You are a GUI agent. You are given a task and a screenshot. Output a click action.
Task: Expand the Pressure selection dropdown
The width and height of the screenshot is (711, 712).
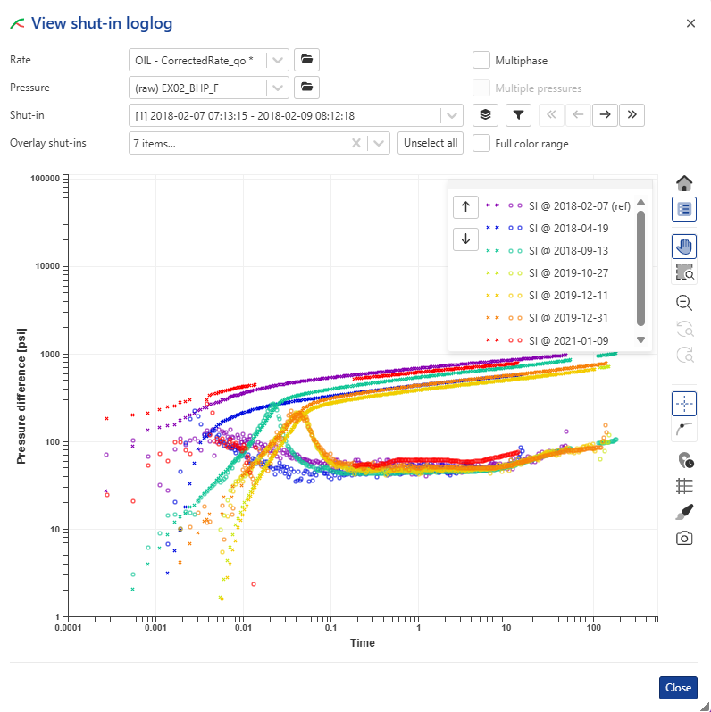pos(279,88)
